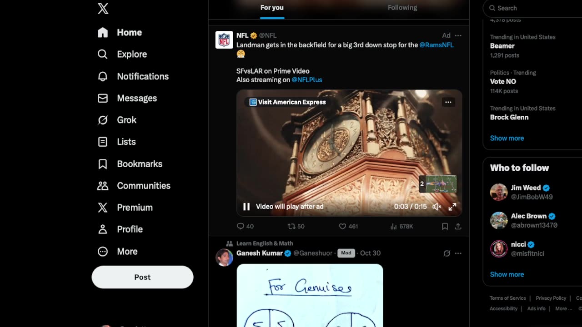Open the @NFLPlus mention link
This screenshot has width=582, height=327.
click(x=307, y=80)
